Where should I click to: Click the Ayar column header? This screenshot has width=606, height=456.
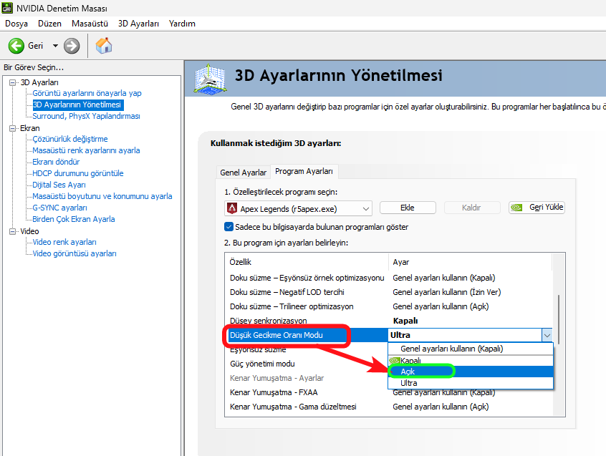point(471,262)
